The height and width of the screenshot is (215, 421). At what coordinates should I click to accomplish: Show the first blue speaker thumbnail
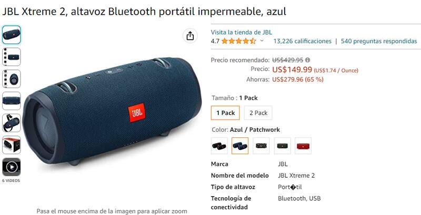[x=12, y=35]
